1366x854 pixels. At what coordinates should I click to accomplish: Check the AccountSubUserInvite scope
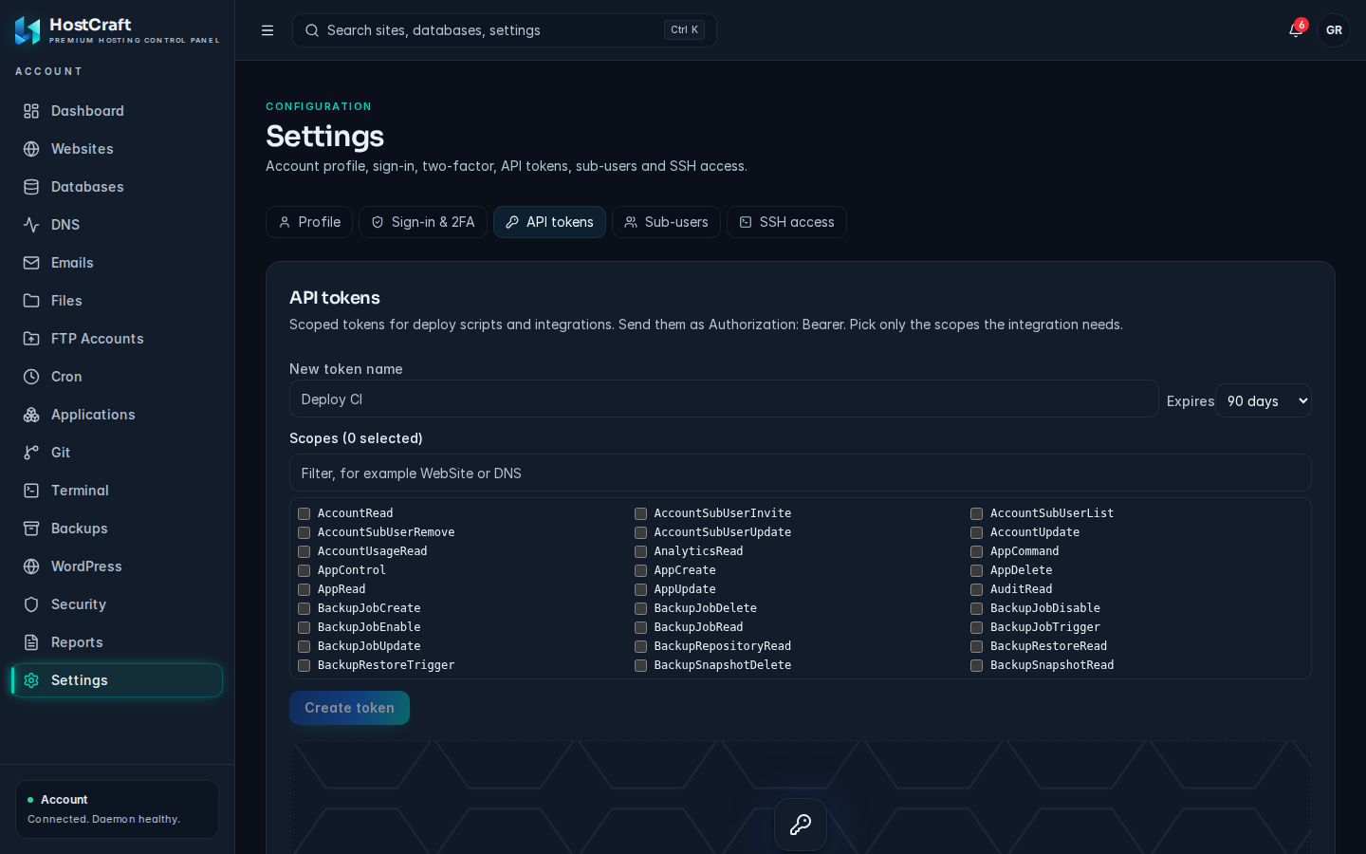click(x=640, y=513)
